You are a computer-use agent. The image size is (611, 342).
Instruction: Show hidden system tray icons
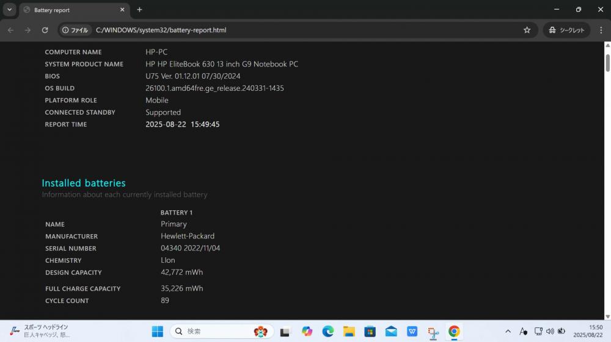pos(508,331)
